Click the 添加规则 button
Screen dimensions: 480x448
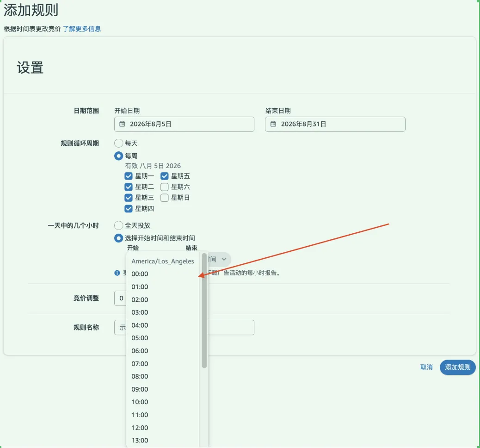point(458,367)
